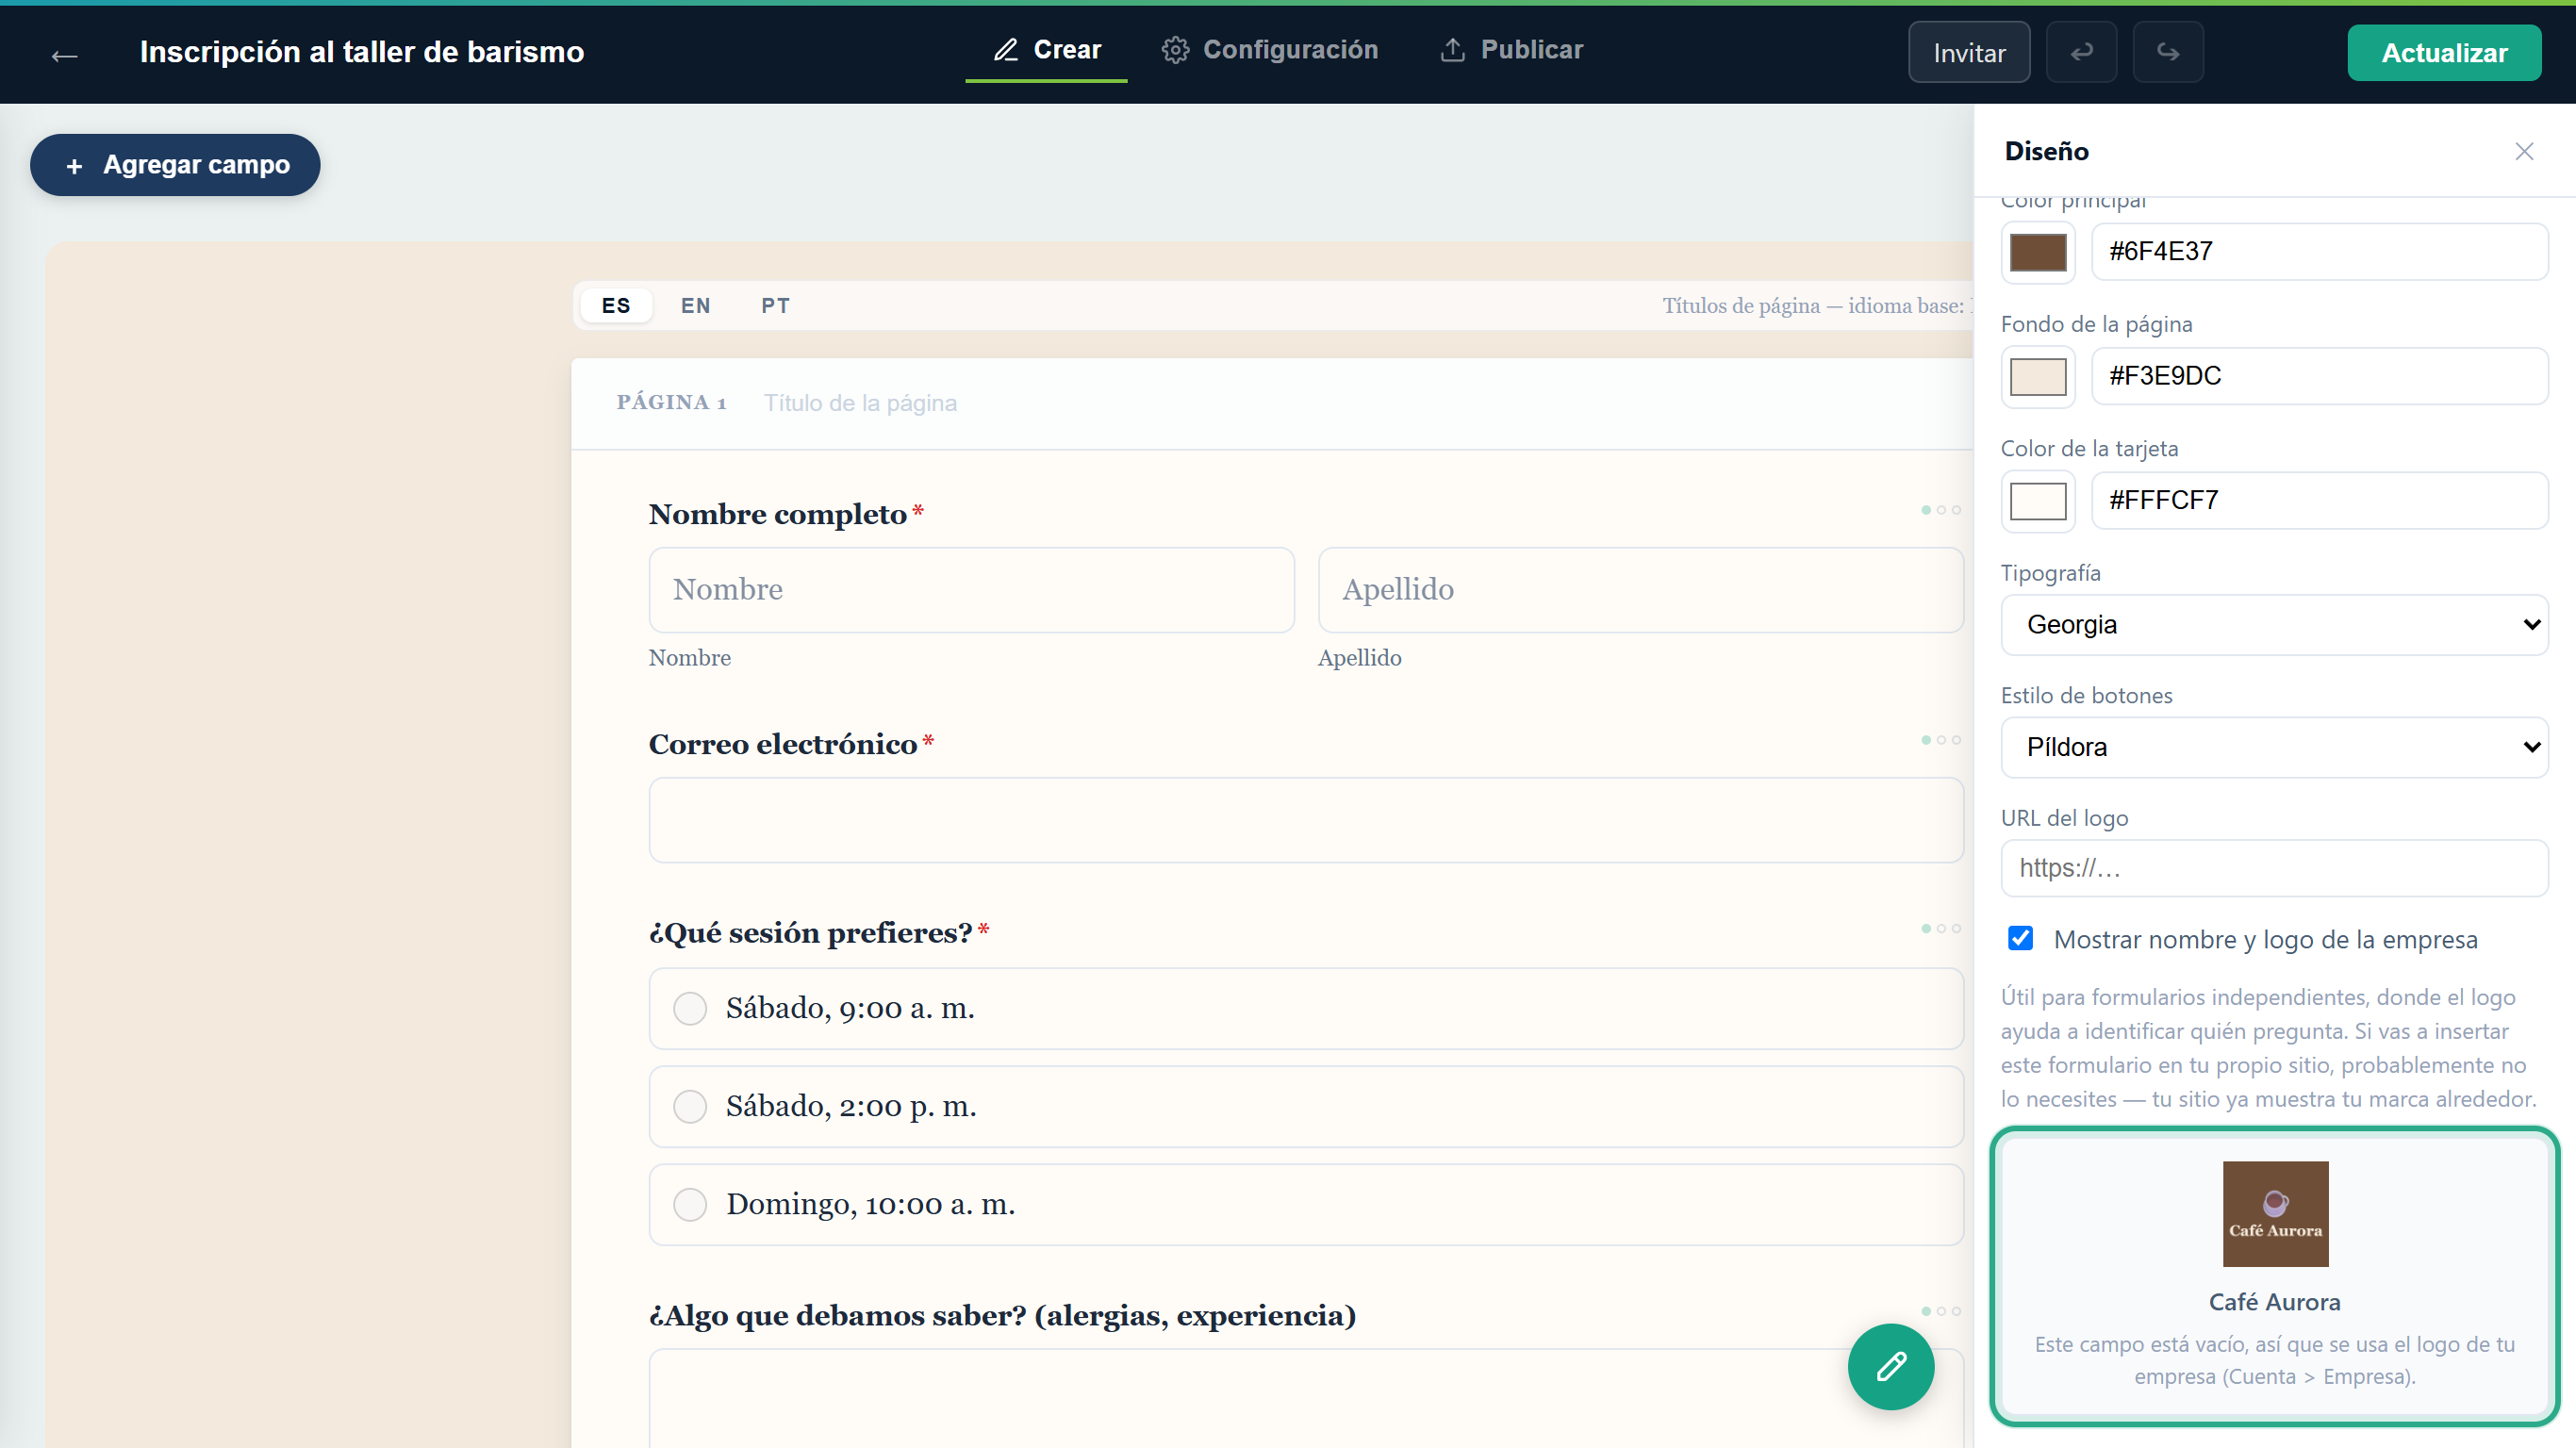Click the ¿Algo que debamos saber? textarea
The height and width of the screenshot is (1448, 2576).
pos(1306,1398)
